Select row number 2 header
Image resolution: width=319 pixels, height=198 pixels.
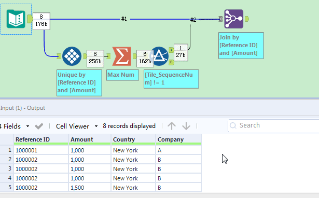click(x=7, y=159)
